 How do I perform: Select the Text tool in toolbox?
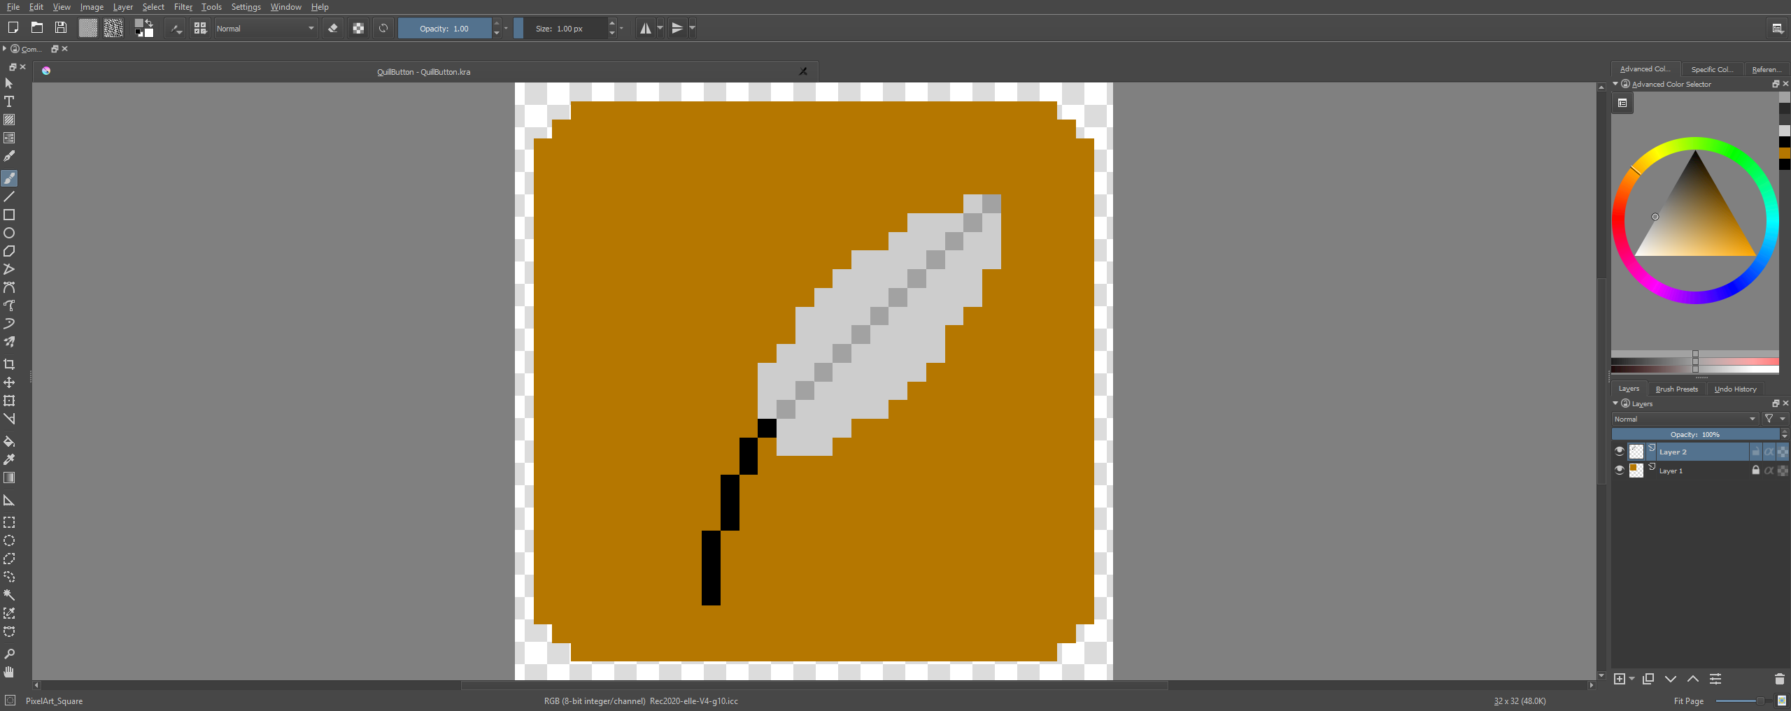(9, 101)
